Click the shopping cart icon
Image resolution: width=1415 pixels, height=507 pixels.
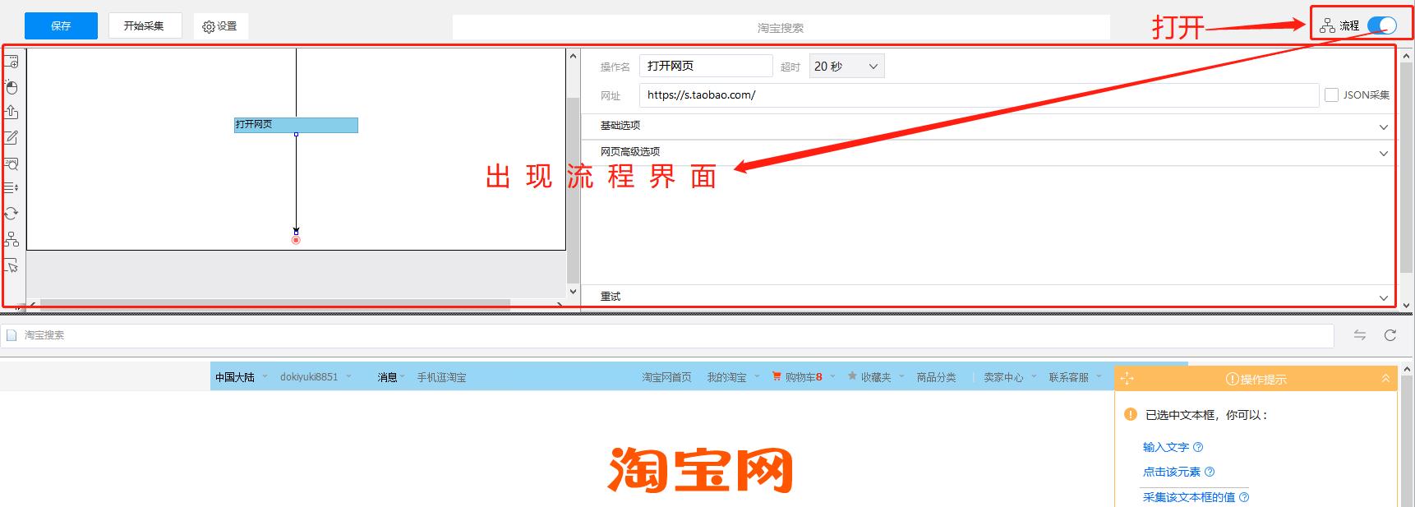(777, 376)
